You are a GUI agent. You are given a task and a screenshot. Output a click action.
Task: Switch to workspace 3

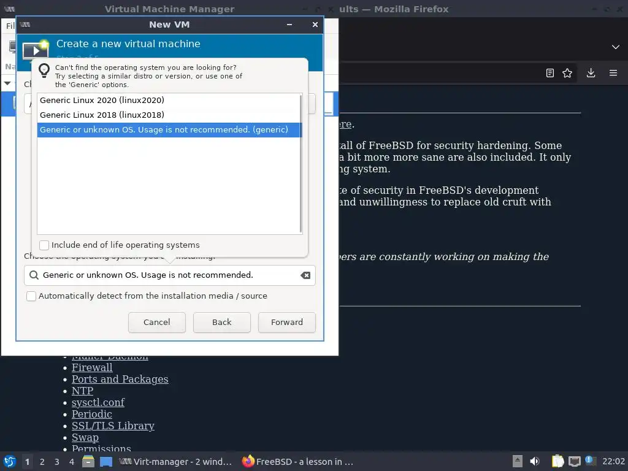pos(57,462)
